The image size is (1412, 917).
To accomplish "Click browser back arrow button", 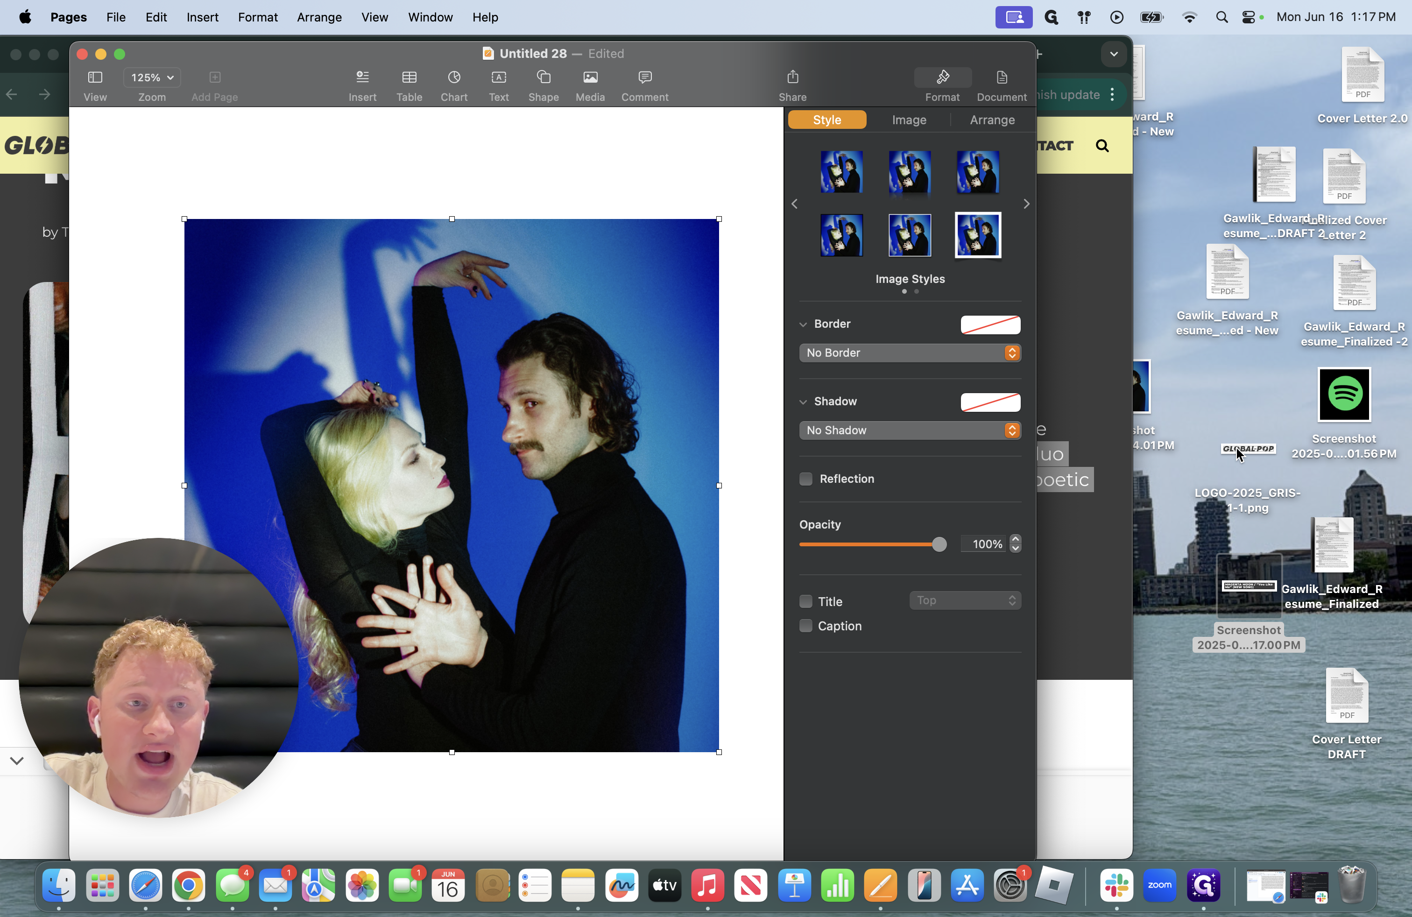I will 12,94.
